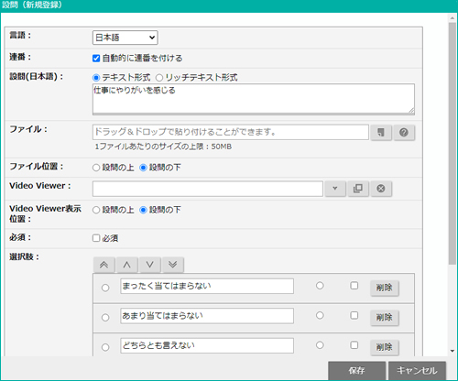Image resolution: width=458 pixels, height=381 pixels.
Task: Click the キャンセル button
Action: click(417, 371)
